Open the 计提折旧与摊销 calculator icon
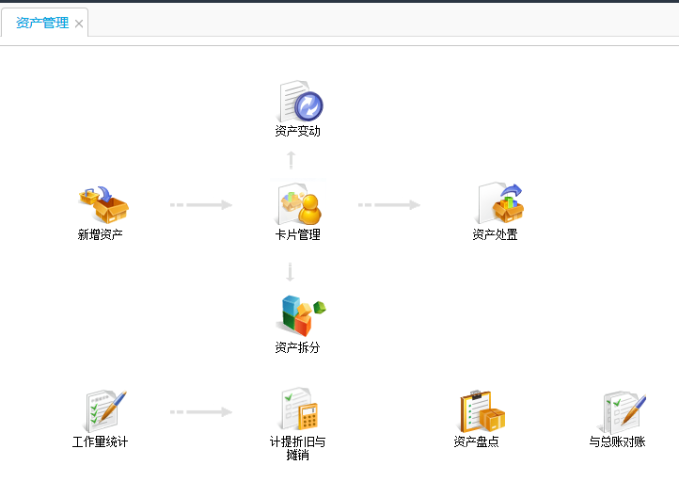The image size is (679, 481). (298, 410)
